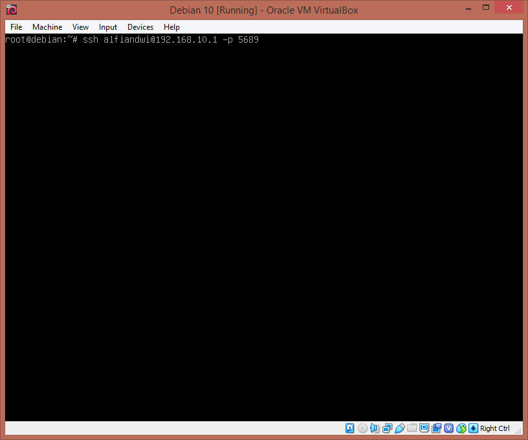Click the optical disk status icon
The width and height of the screenshot is (528, 440).
coord(362,428)
